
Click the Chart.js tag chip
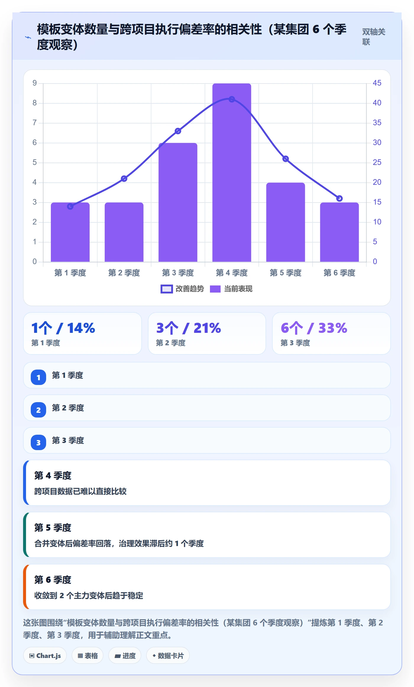click(45, 656)
